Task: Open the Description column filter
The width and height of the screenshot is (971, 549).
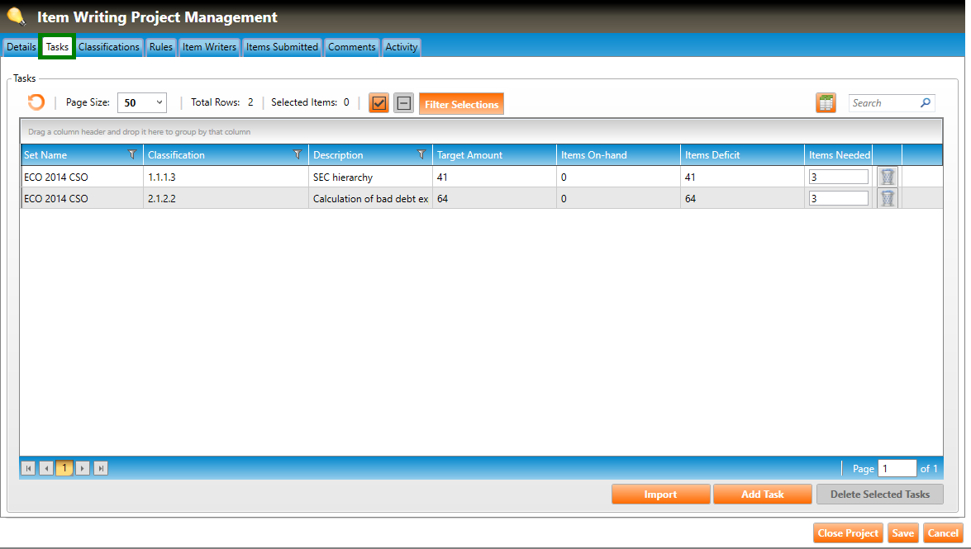Action: 421,154
